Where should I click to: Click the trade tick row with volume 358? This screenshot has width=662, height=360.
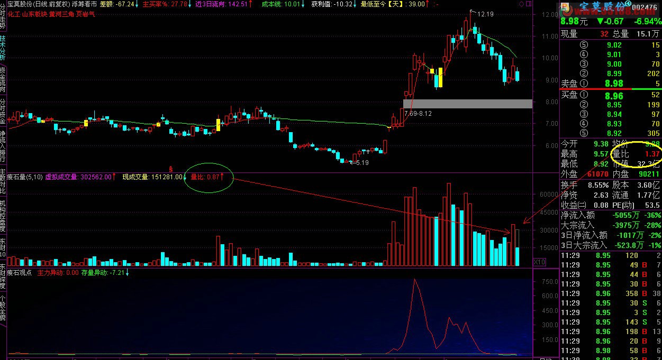[611, 293]
